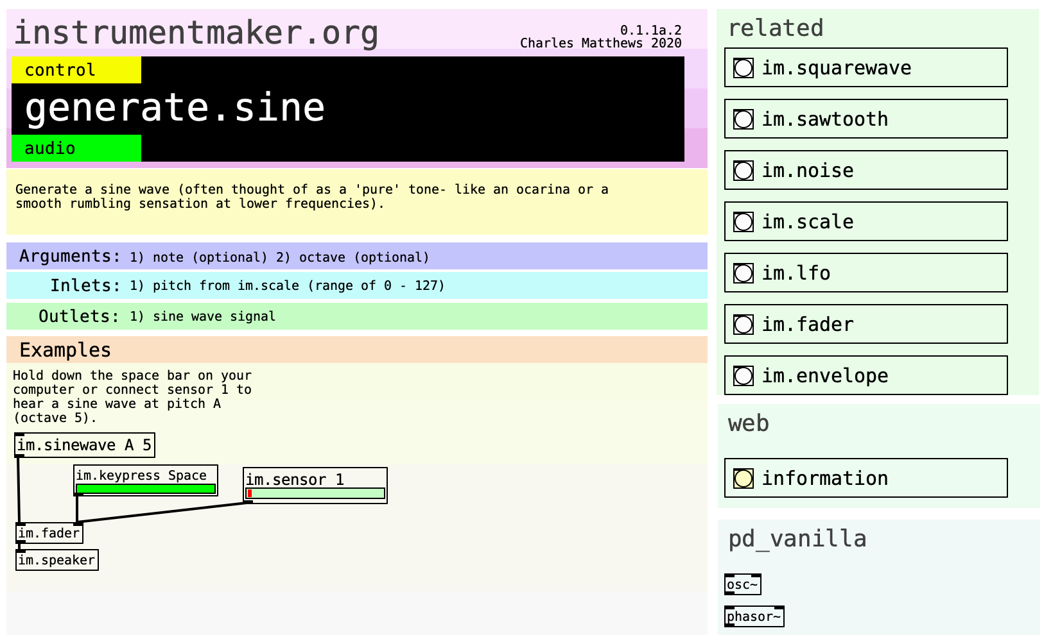1044x635 pixels.
Task: Click the bang circle next to im.sawtooth
Action: click(x=744, y=119)
